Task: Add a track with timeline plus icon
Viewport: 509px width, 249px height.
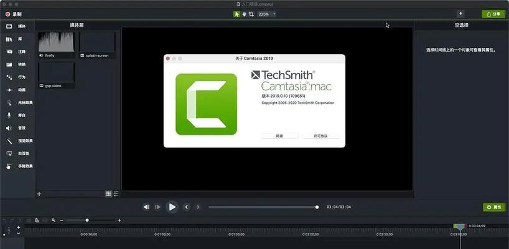Action: click(x=19, y=227)
